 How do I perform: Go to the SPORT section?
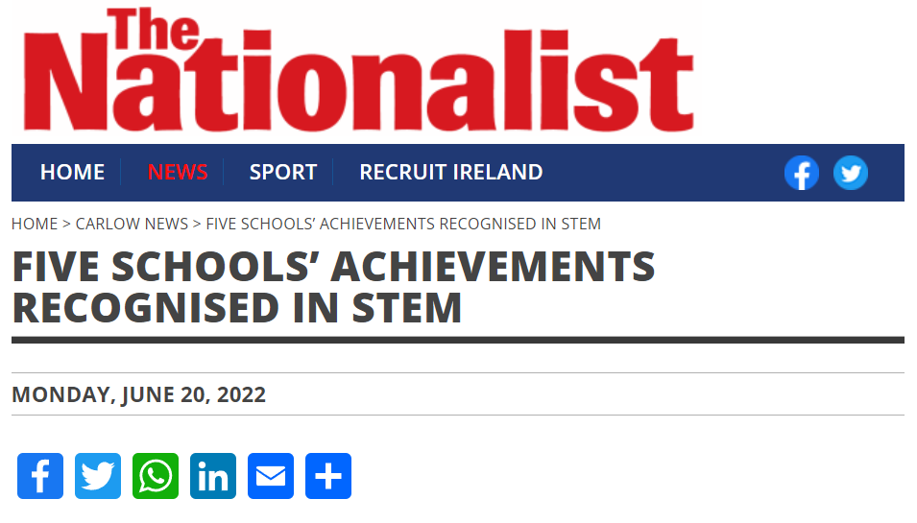coord(282,173)
